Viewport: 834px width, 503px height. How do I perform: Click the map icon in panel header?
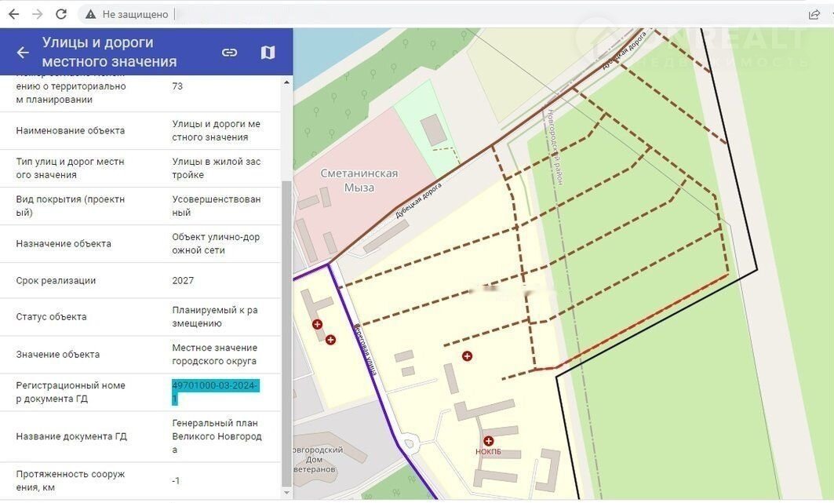click(x=268, y=53)
